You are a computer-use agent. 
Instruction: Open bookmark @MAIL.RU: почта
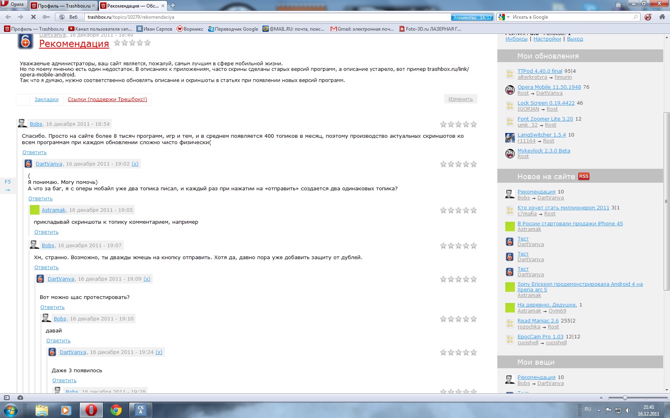coord(294,29)
